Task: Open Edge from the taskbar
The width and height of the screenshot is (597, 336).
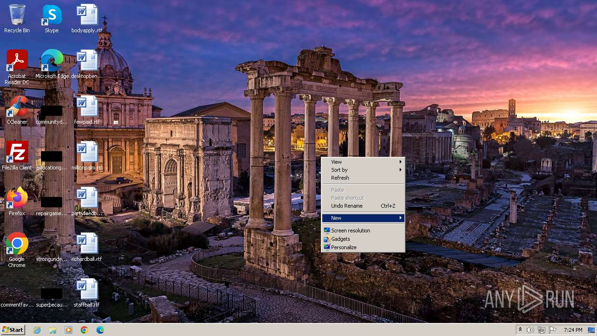Action: (100, 330)
